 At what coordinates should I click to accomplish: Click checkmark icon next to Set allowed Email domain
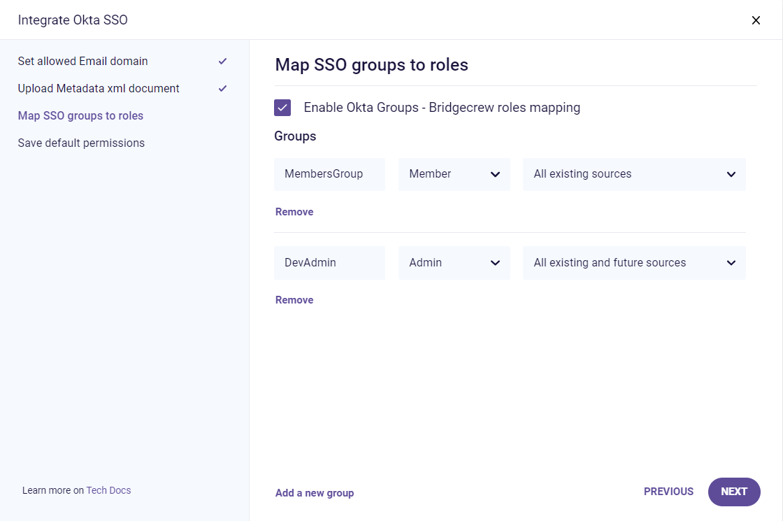(x=222, y=62)
